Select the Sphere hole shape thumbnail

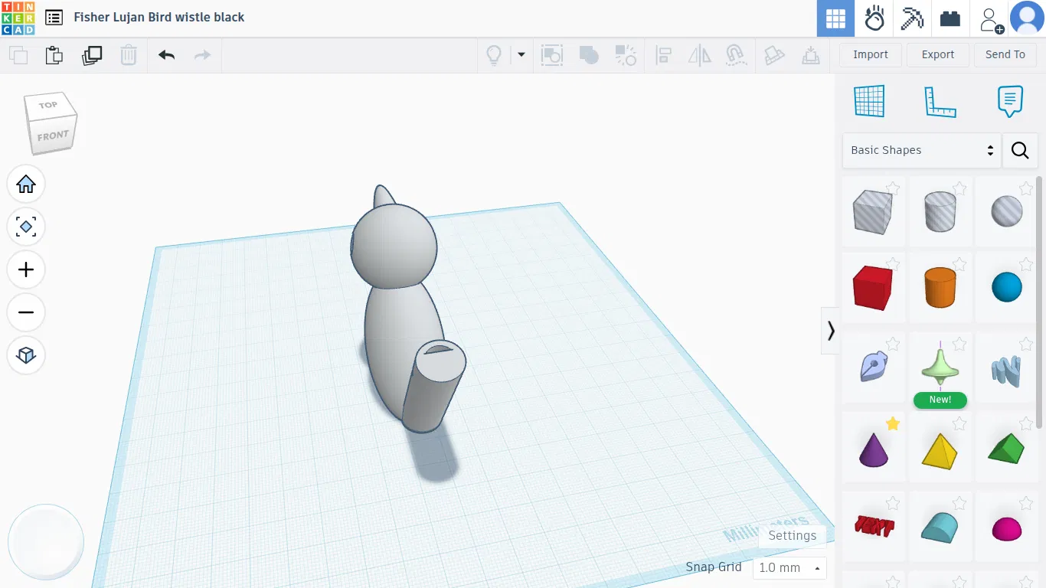click(x=1006, y=211)
